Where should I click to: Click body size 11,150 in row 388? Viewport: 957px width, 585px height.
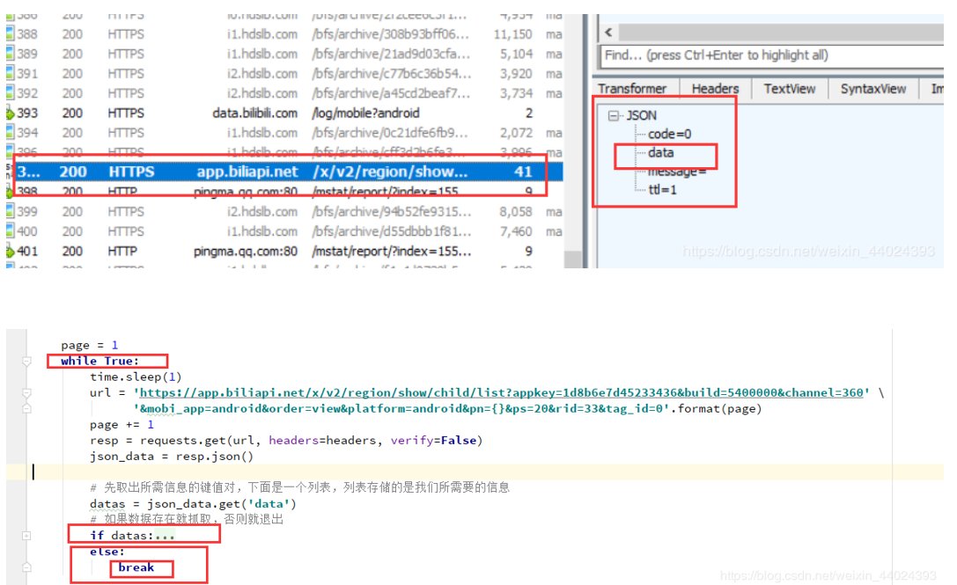coord(512,34)
